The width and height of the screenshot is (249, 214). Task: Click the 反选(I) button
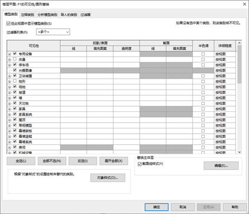(82, 161)
